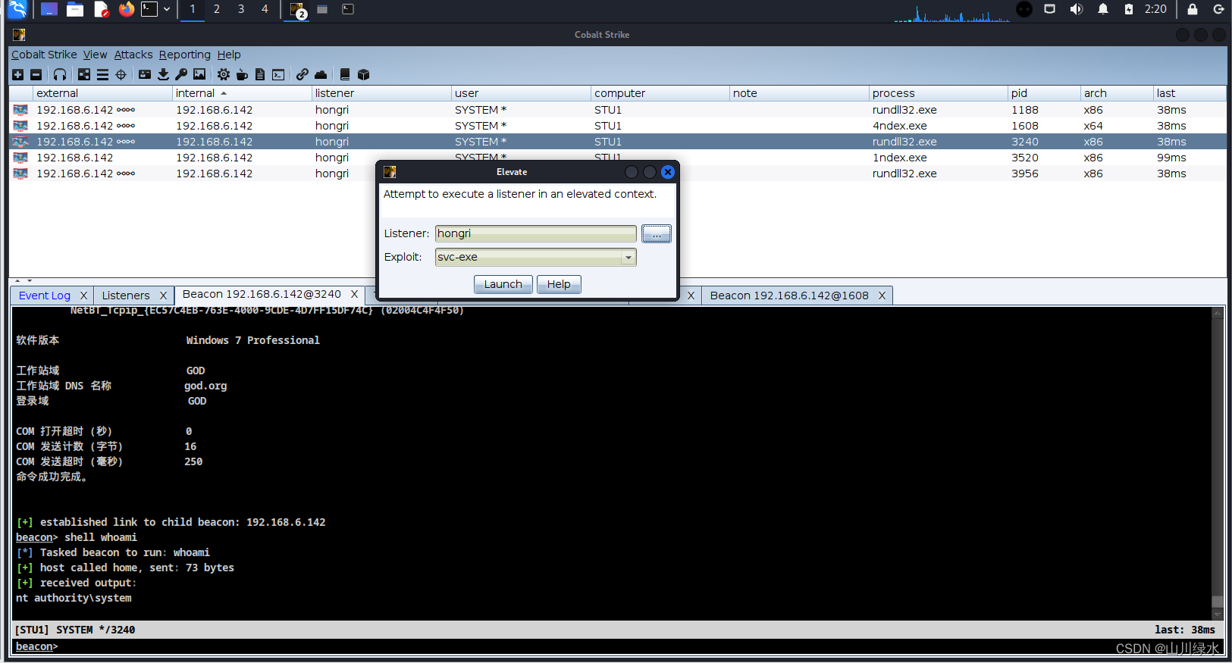Click the chain link Host File icon
The image size is (1232, 663).
click(303, 74)
